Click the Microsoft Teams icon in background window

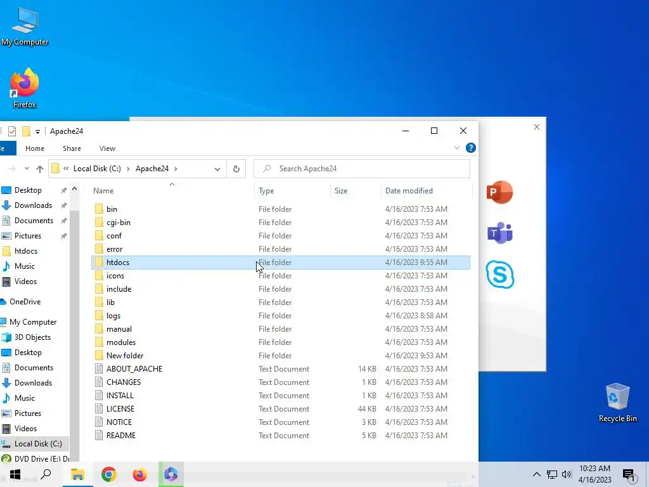coord(500,233)
